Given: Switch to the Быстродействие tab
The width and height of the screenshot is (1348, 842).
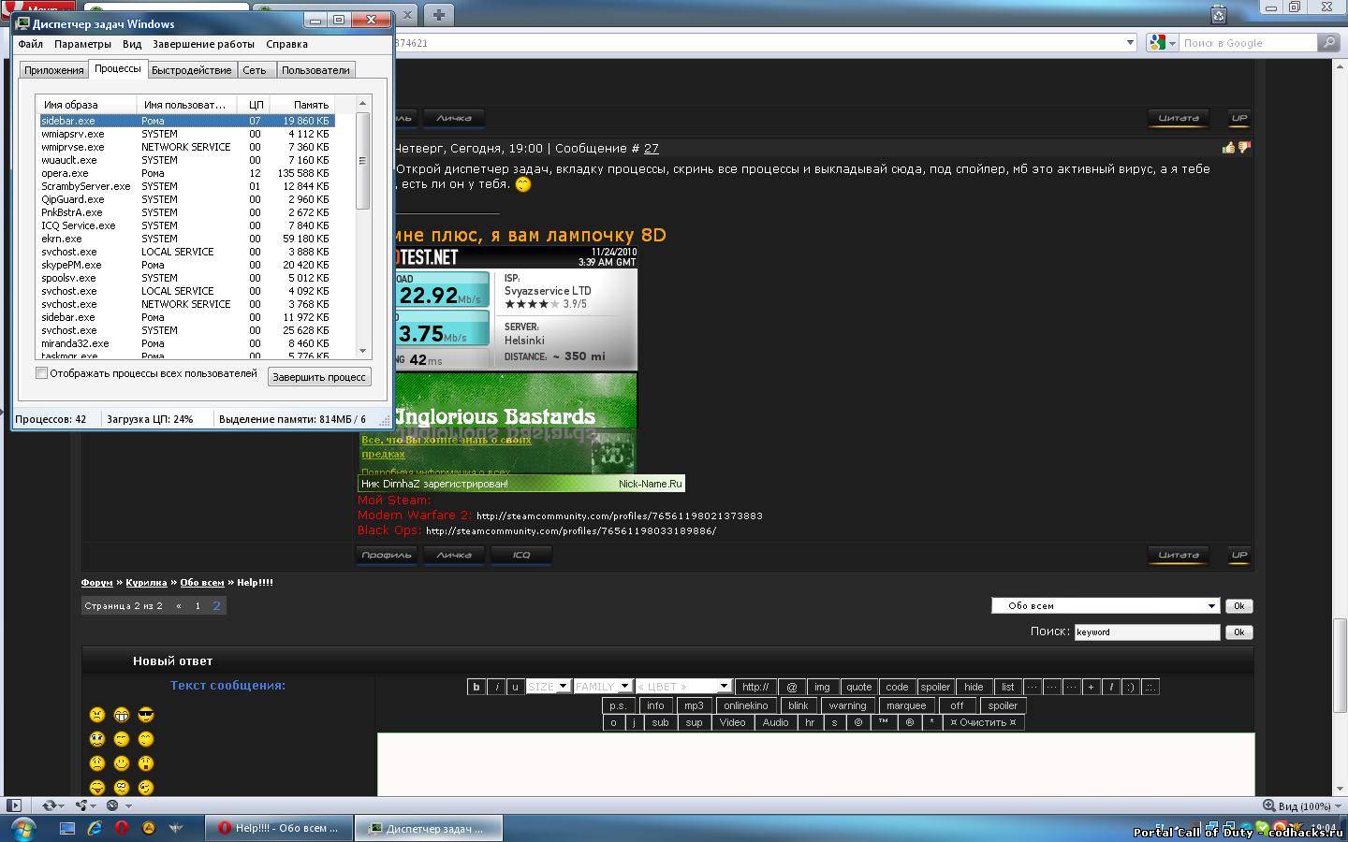Looking at the screenshot, I should pyautogui.click(x=191, y=70).
